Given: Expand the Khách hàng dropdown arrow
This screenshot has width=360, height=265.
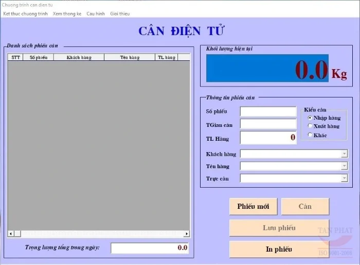Looking at the screenshot, I should tap(344, 154).
